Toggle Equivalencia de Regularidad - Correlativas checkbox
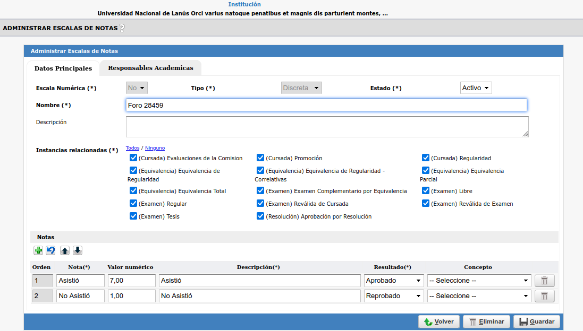The width and height of the screenshot is (583, 331). [260, 170]
